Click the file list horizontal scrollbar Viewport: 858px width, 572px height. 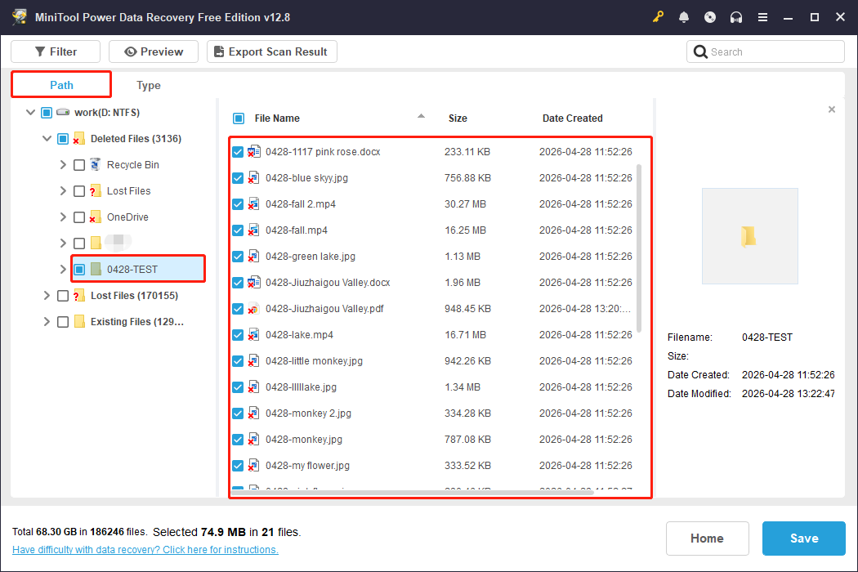click(x=413, y=493)
